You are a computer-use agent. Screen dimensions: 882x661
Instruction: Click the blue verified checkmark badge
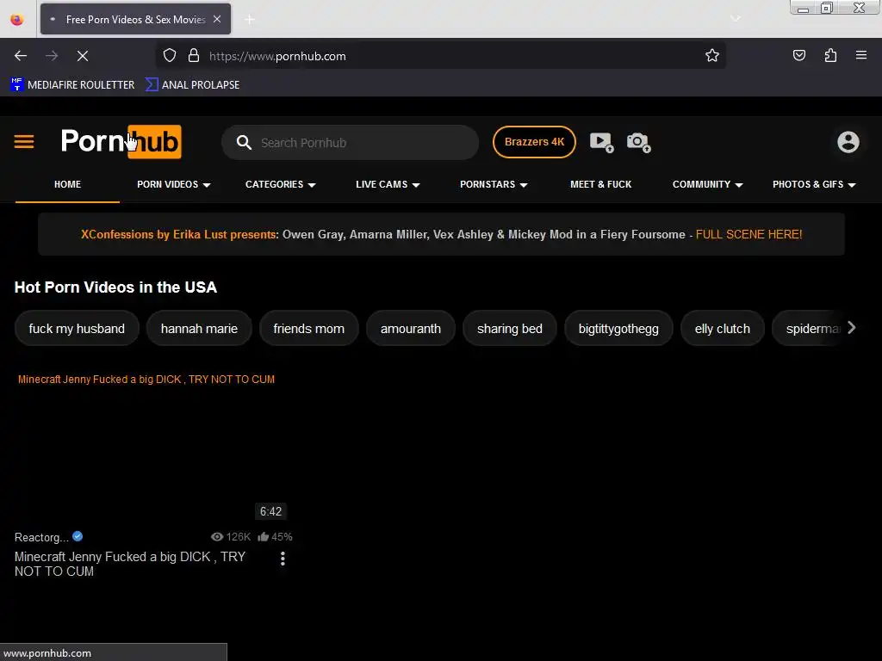78,536
